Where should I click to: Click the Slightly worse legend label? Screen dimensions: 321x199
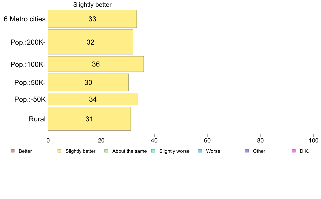[x=174, y=151]
